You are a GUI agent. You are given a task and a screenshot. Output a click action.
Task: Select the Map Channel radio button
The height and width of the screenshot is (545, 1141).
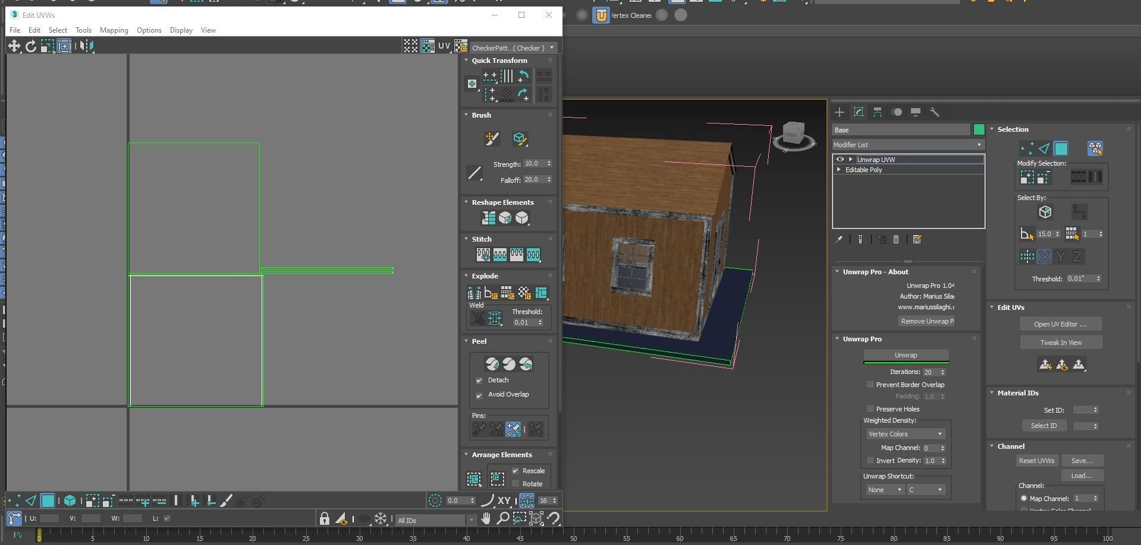[x=1024, y=499]
